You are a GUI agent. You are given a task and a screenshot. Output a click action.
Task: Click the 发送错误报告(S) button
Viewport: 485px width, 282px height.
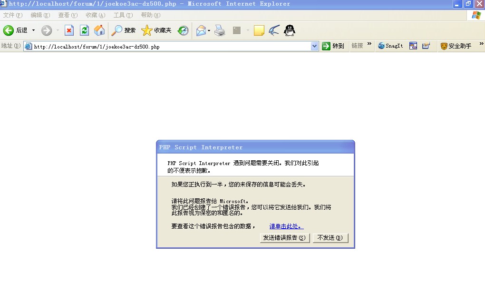click(x=284, y=238)
